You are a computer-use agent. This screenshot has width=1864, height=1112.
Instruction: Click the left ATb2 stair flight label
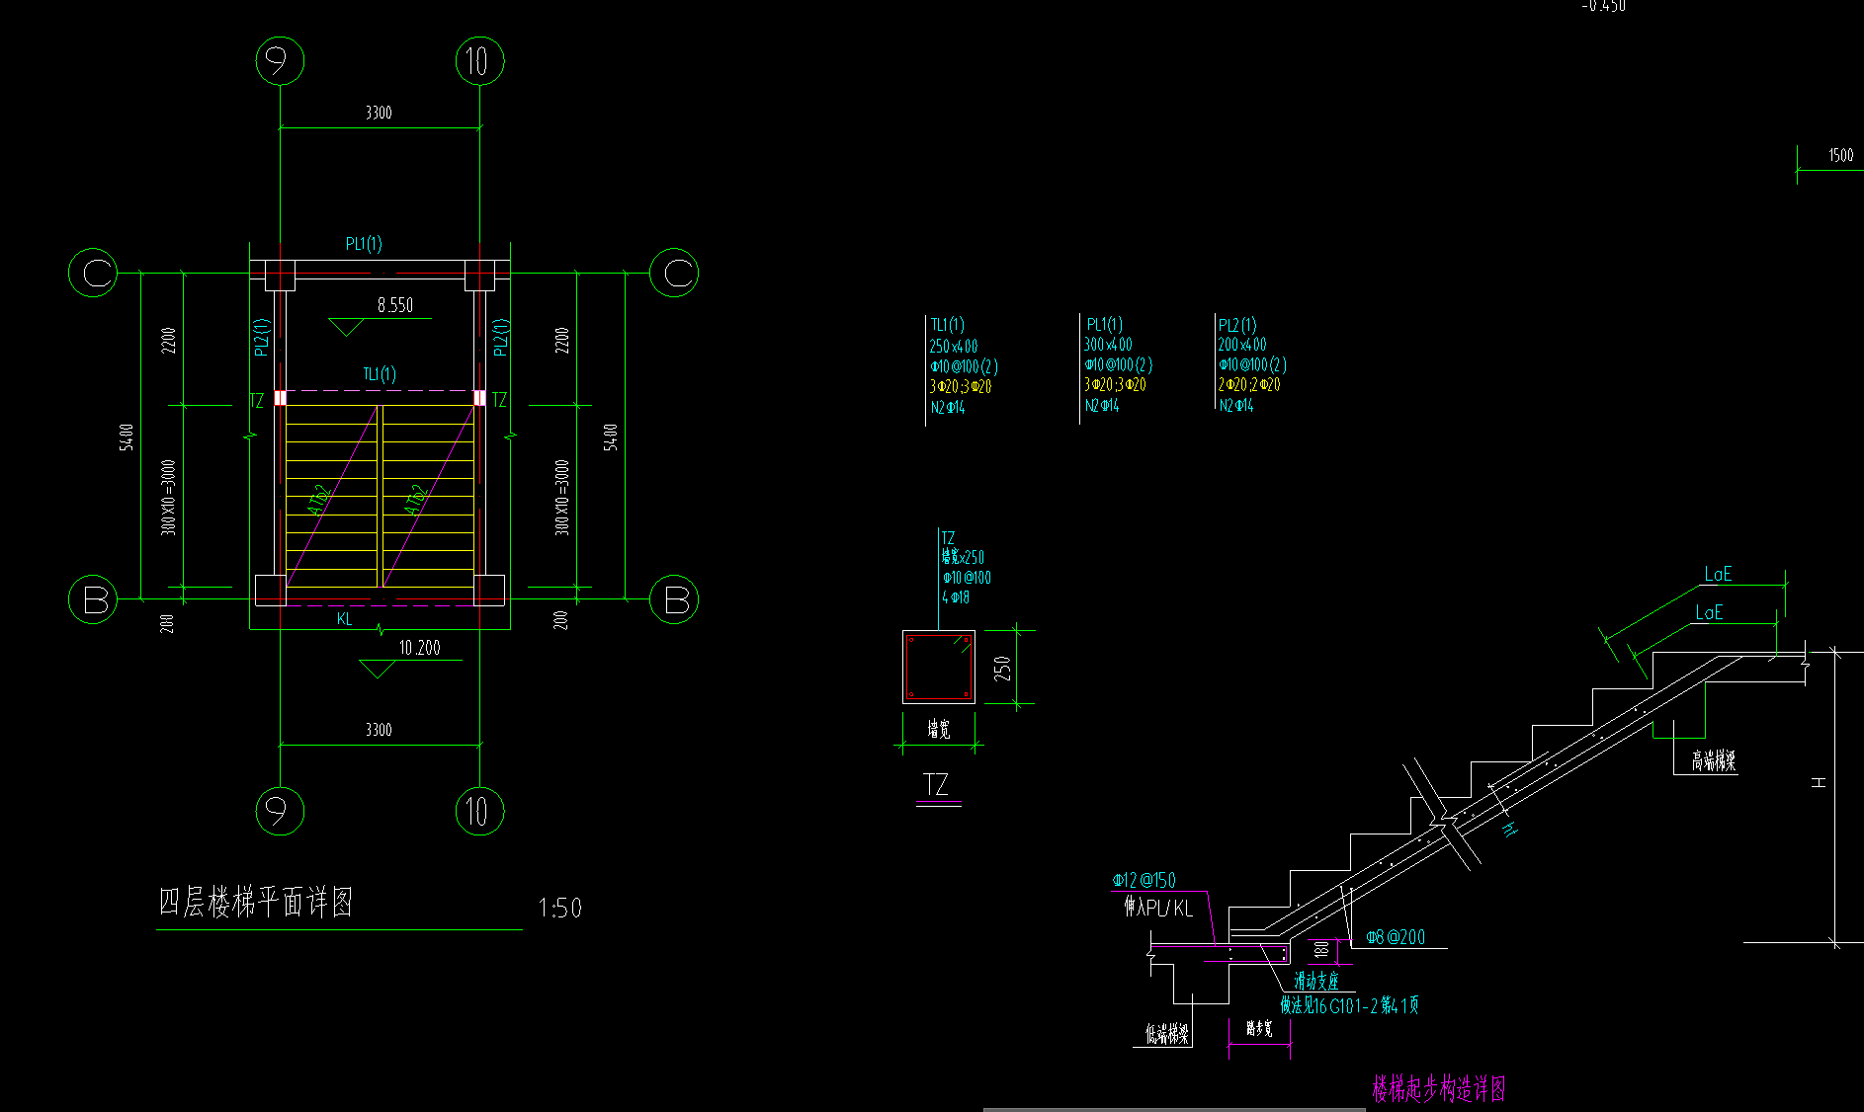319,500
